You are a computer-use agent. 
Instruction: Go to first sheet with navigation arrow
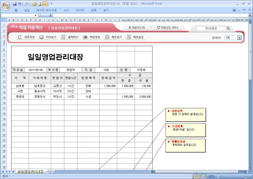tap(3, 172)
